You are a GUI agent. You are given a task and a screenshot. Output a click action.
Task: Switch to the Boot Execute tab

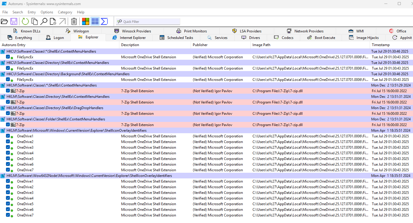[x=321, y=38]
